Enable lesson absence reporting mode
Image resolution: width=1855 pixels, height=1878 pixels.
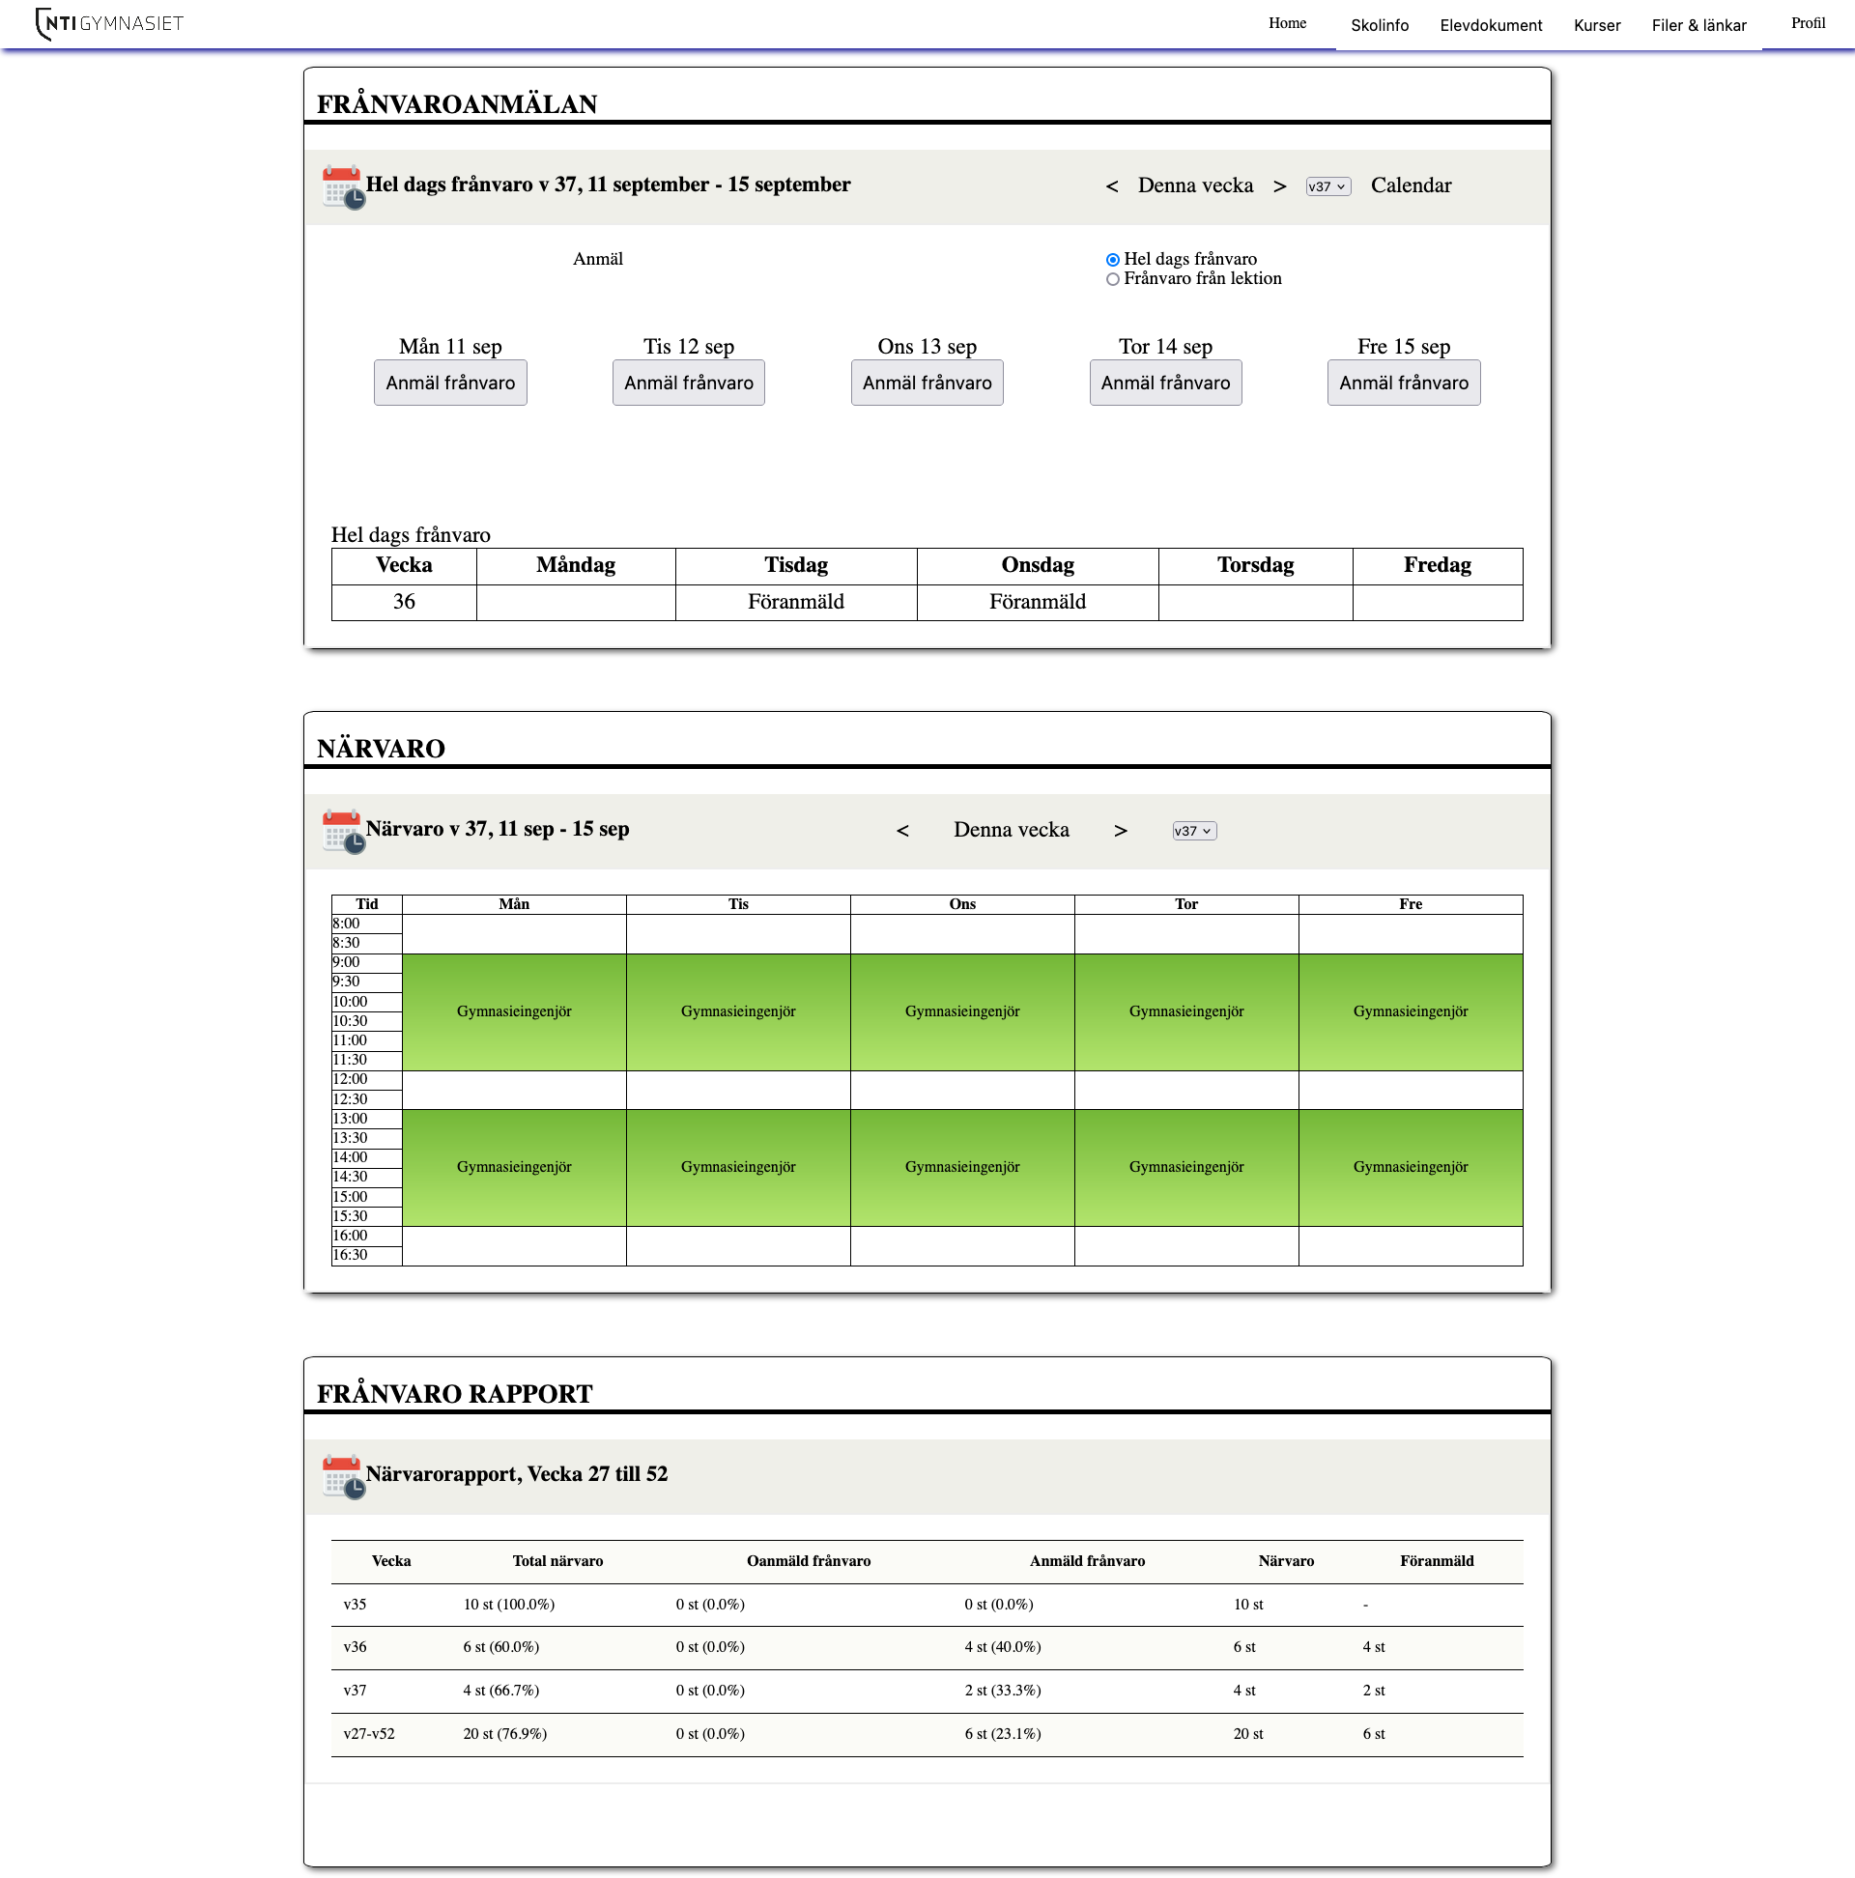click(1111, 279)
